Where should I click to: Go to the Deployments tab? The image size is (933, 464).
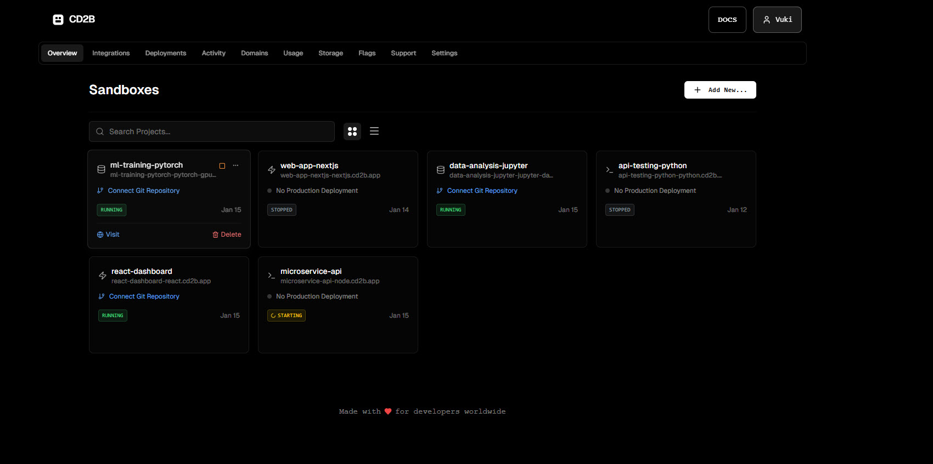(x=166, y=53)
